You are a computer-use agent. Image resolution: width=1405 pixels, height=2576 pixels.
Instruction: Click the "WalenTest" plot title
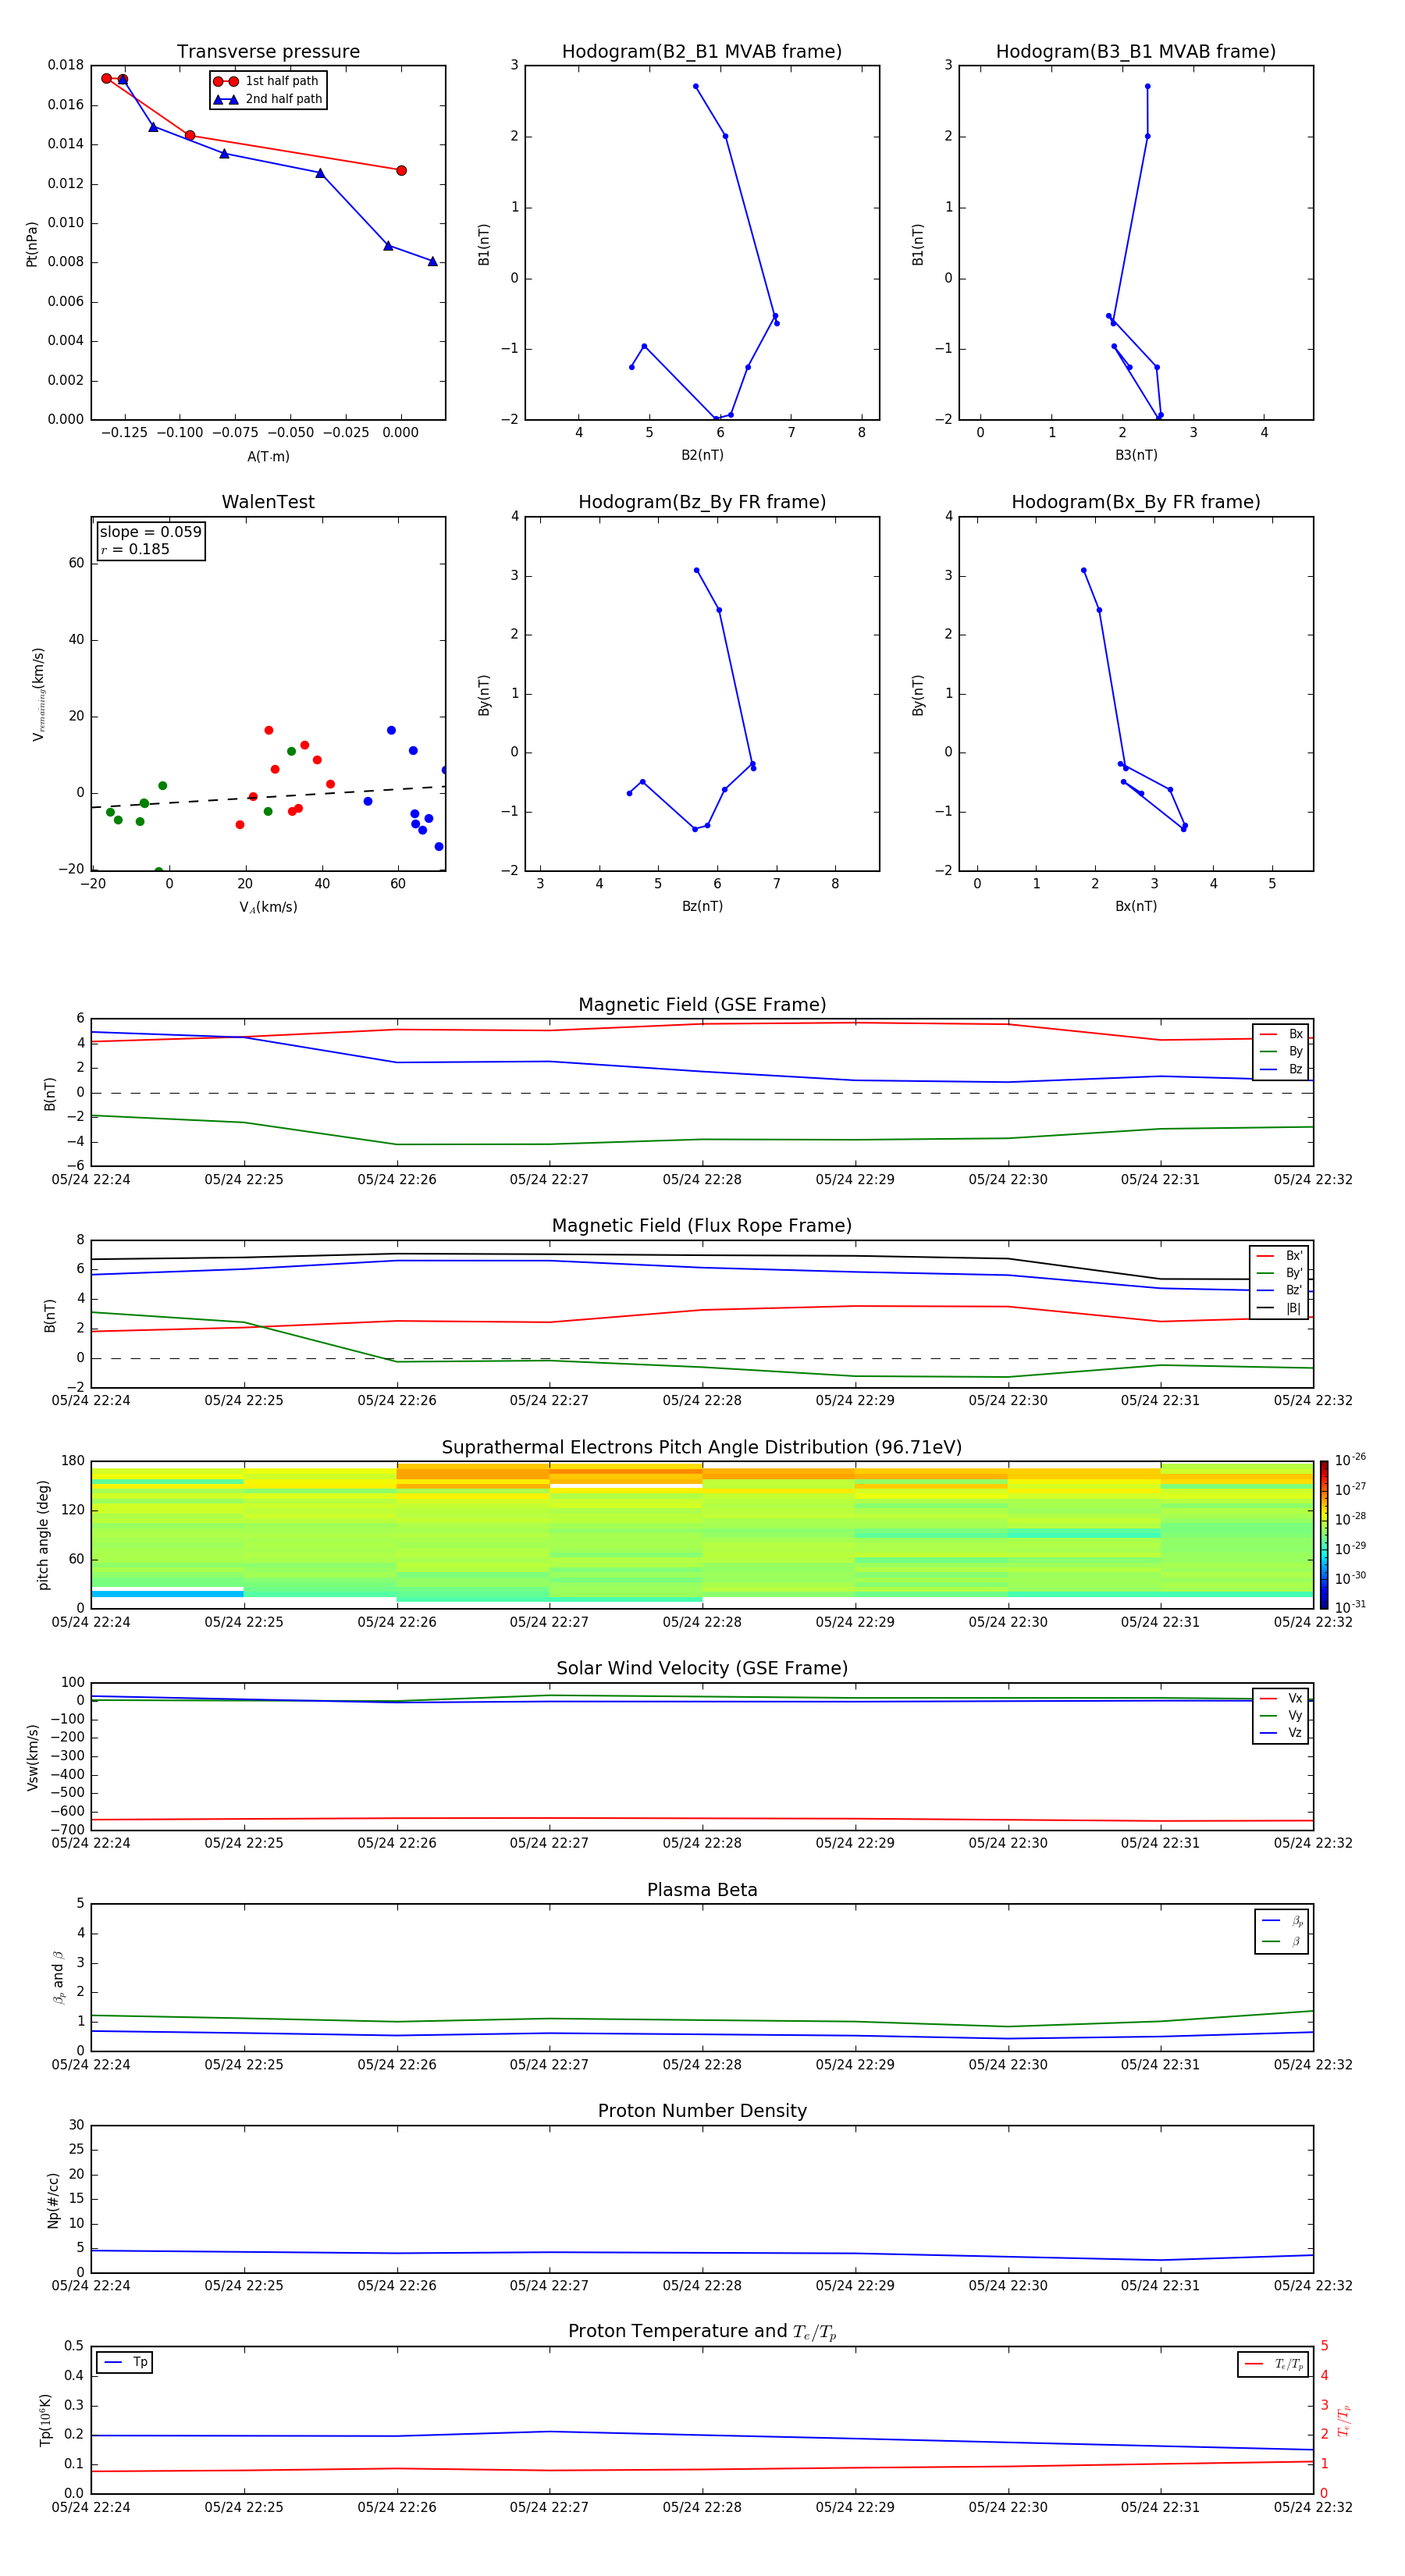click(x=268, y=502)
